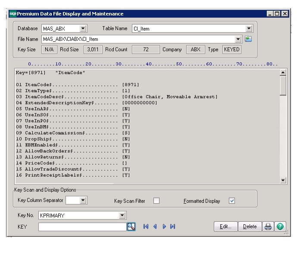Open the Database dropdown
The height and width of the screenshot is (260, 300).
point(83,29)
